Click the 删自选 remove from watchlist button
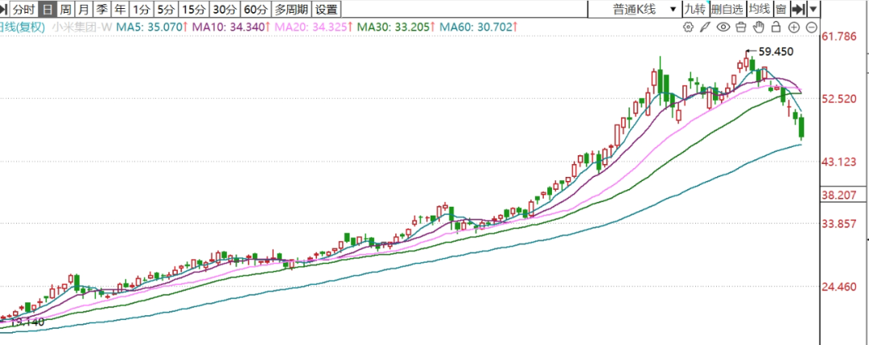The width and height of the screenshot is (869, 345). point(727,10)
